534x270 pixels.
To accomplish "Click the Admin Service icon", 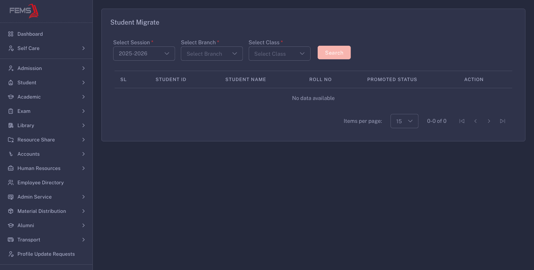I will [11, 197].
